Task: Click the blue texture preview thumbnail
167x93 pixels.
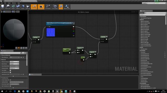Action: [x=51, y=32]
